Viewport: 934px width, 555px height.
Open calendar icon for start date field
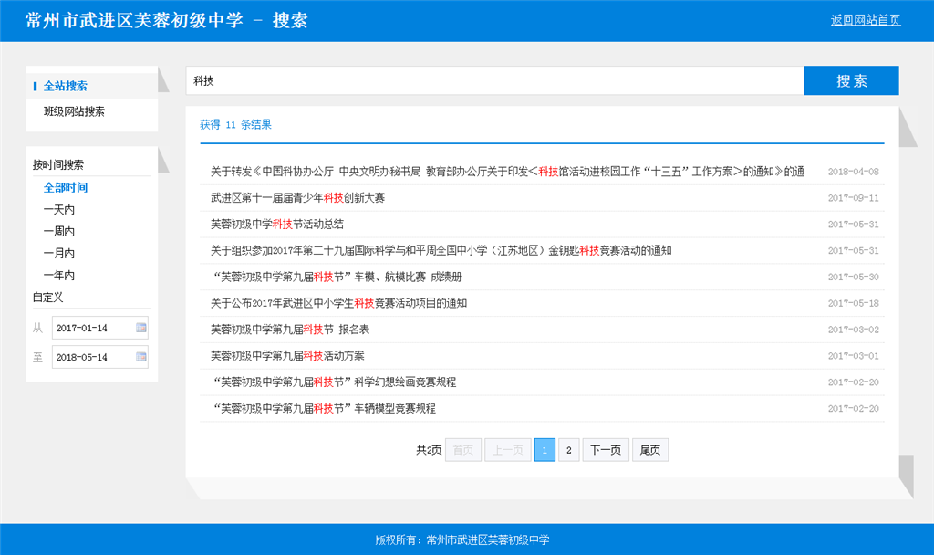pyautogui.click(x=141, y=328)
